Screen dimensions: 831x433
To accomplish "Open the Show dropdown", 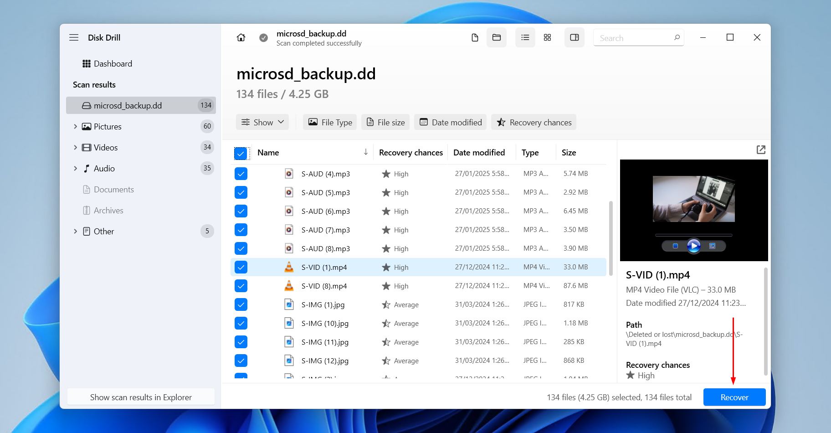I will (x=262, y=122).
